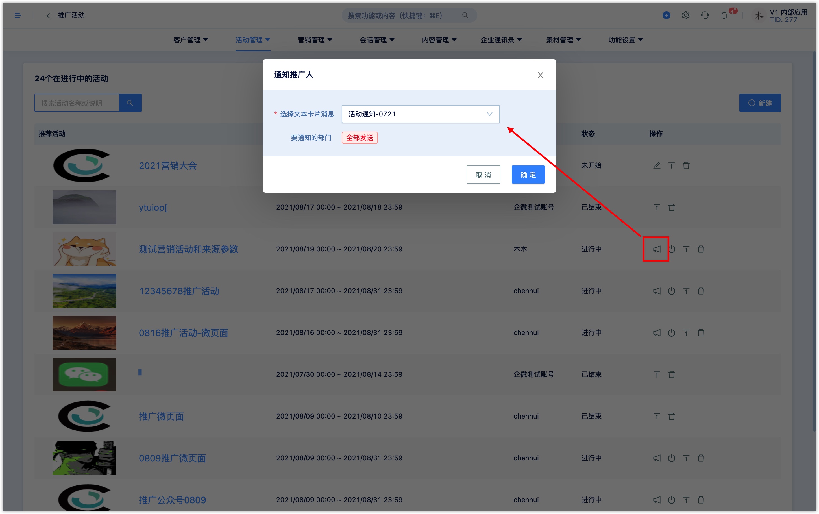Screen dimensions: 819x514
Task: Notify promoters for 0816推广活动-微页面
Action: [657, 333]
